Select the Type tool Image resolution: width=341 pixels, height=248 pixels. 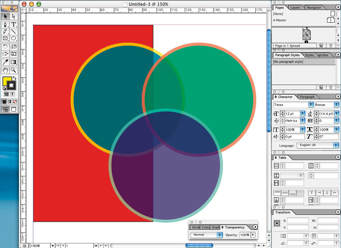click(x=14, y=24)
